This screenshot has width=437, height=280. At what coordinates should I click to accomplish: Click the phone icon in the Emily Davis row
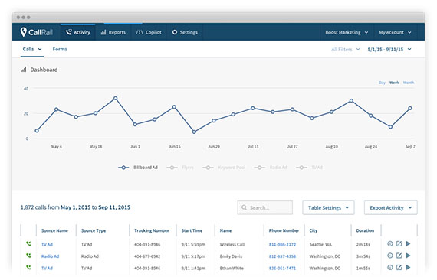click(x=28, y=256)
